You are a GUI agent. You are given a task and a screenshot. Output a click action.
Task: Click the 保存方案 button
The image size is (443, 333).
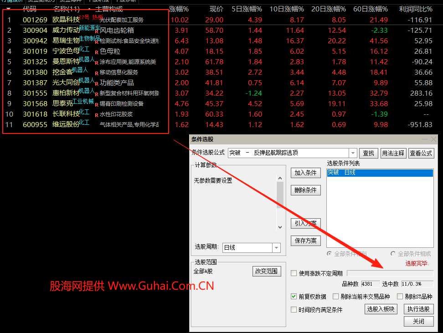306,241
